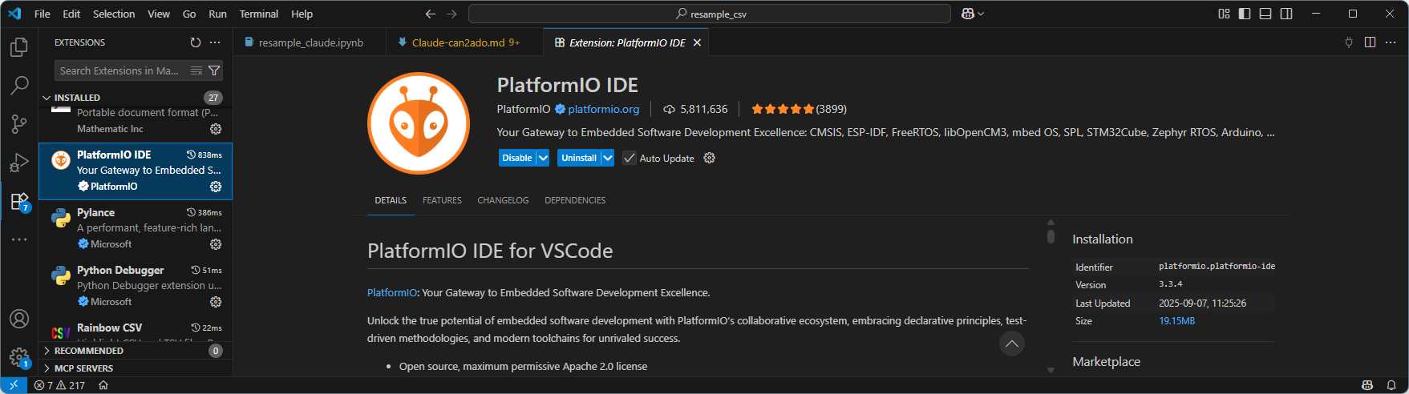Open manage gear for Pylance extension
This screenshot has height=394, width=1409.
point(216,244)
